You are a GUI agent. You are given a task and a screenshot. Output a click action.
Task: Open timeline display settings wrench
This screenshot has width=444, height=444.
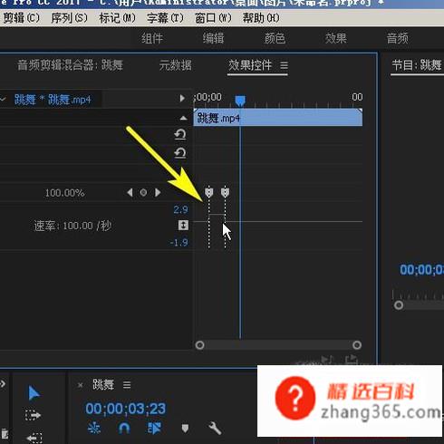click(215, 429)
